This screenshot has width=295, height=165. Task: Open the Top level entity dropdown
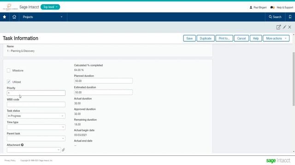pyautogui.click(x=50, y=7)
